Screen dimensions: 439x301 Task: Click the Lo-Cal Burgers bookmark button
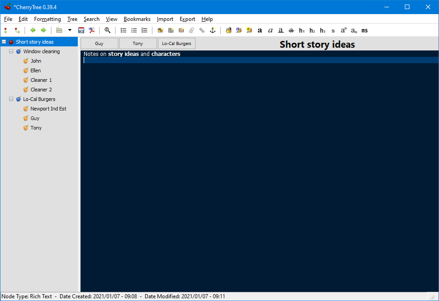[x=177, y=43]
